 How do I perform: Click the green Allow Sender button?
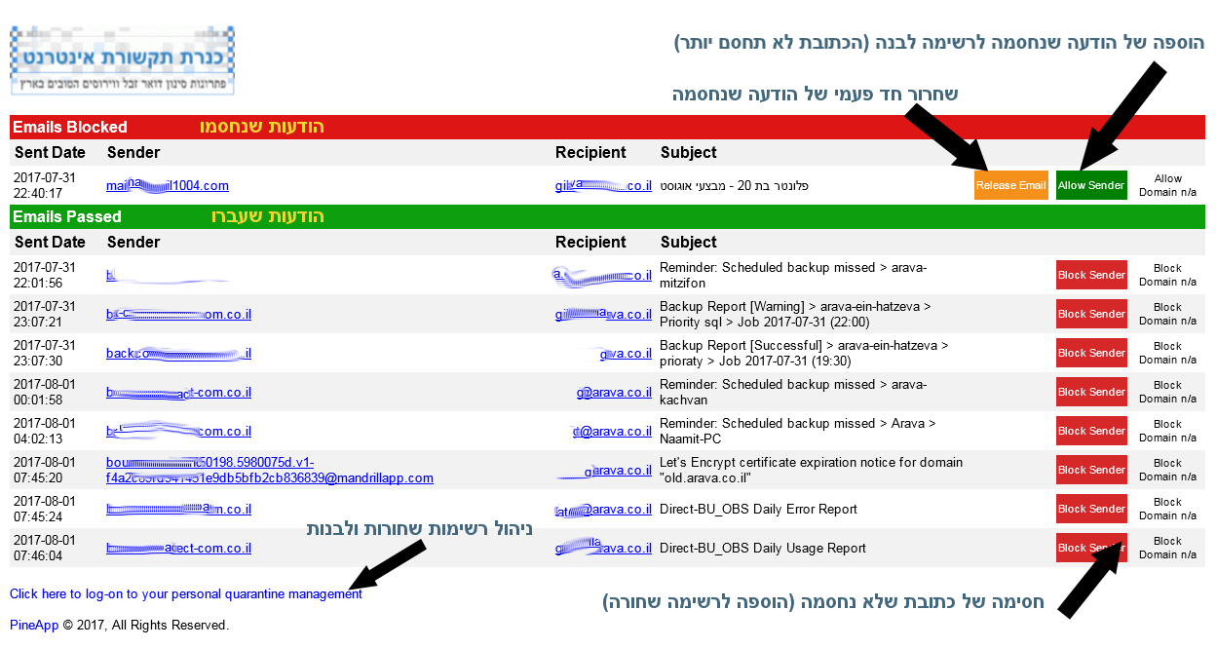tap(1091, 185)
